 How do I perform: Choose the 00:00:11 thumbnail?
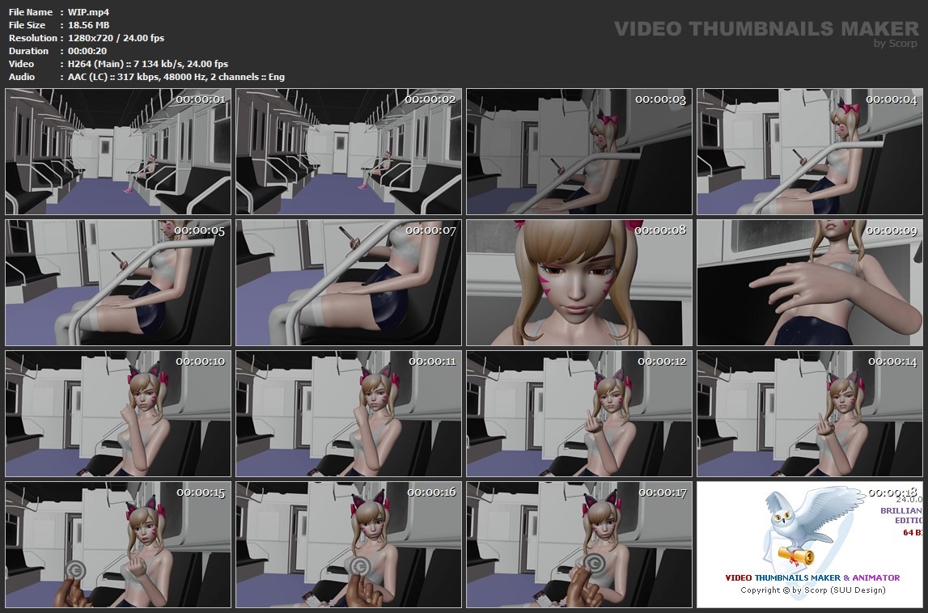(349, 414)
